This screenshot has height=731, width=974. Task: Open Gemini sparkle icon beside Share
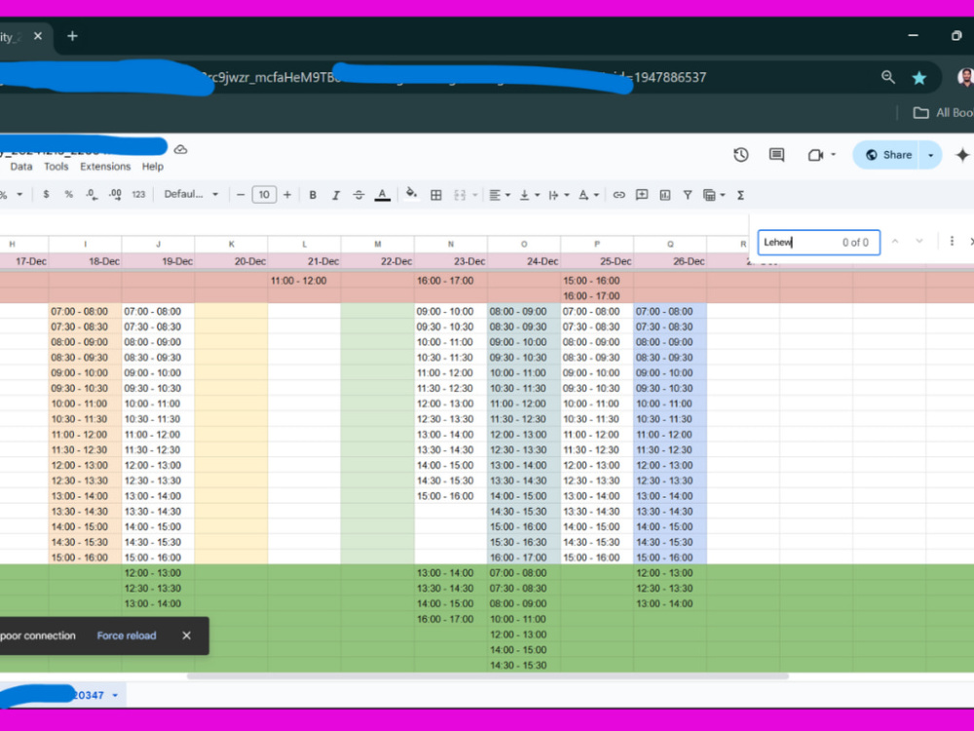tap(962, 155)
